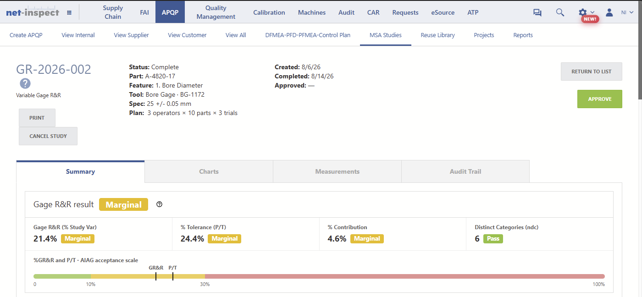The image size is (642, 297).
Task: Click the net-inspect logo
Action: pos(33,12)
